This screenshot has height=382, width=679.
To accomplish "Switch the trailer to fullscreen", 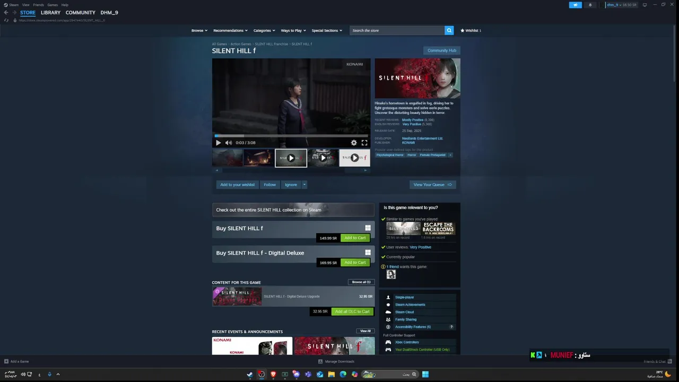I will click(364, 143).
